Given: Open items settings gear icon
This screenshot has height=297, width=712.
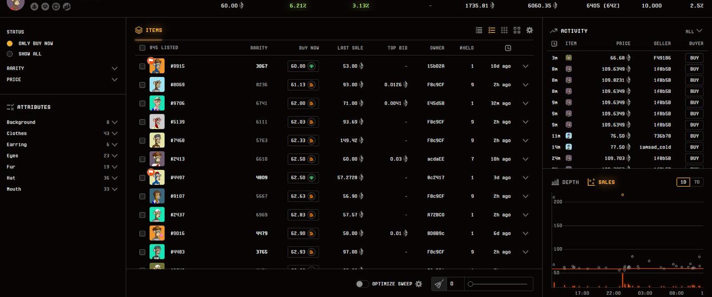Looking at the screenshot, I should pos(530,30).
